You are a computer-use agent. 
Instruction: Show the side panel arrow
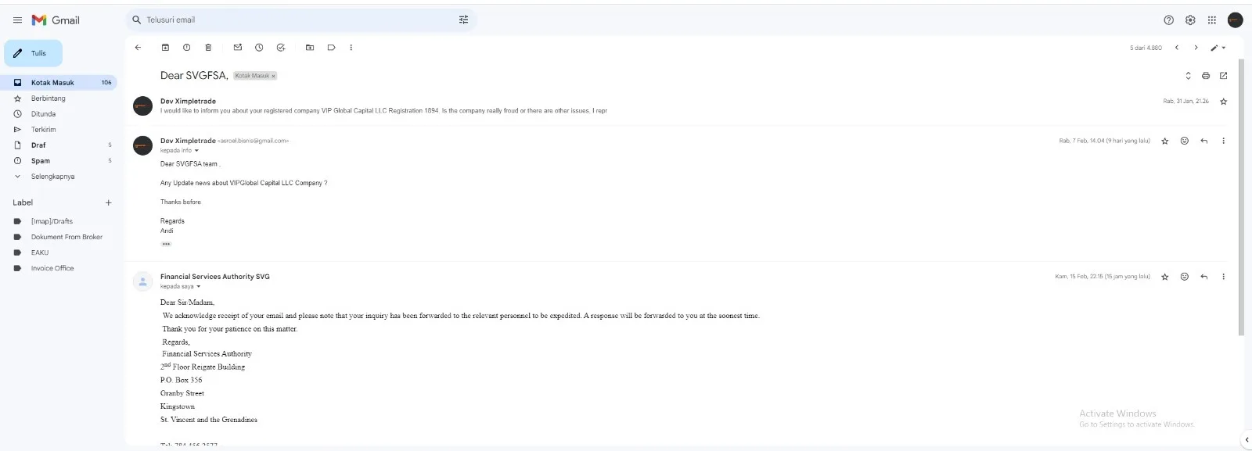1247,440
